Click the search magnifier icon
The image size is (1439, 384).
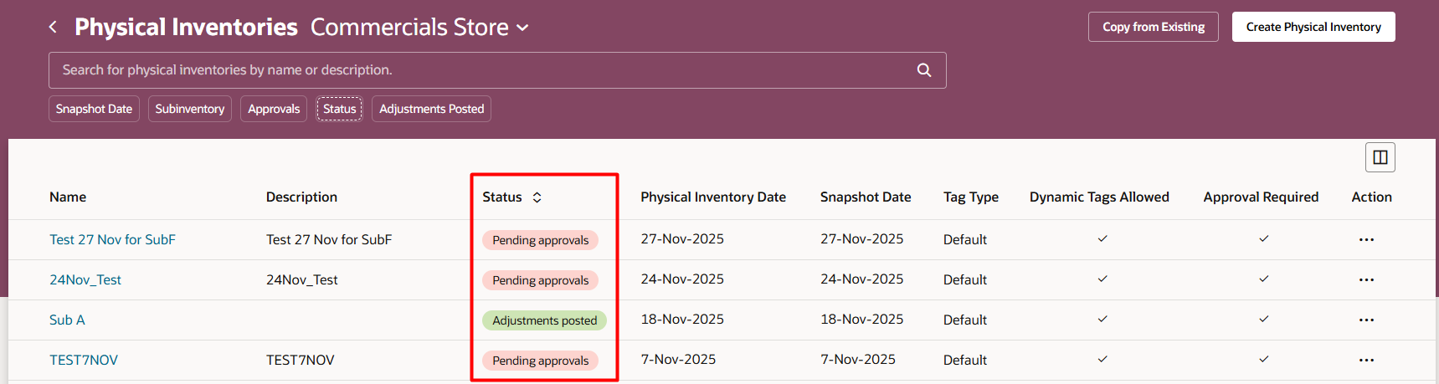point(924,70)
